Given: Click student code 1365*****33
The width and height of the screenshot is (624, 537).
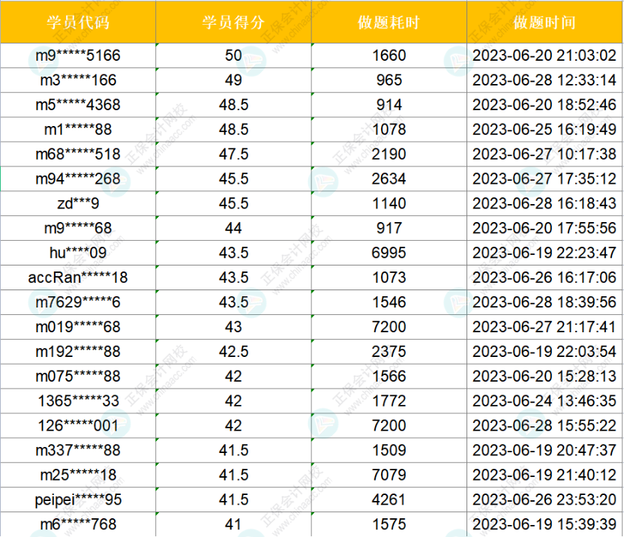Looking at the screenshot, I should click(x=78, y=401).
